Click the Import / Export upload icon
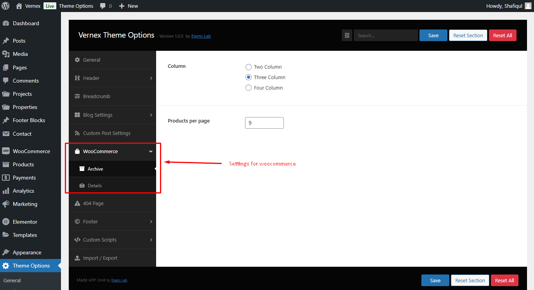 (x=77, y=258)
